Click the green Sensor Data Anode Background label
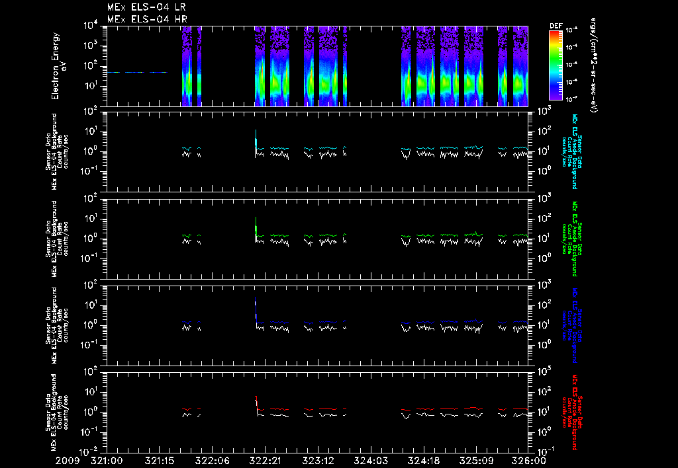Image resolution: width=678 pixels, height=468 pixels. 571,239
